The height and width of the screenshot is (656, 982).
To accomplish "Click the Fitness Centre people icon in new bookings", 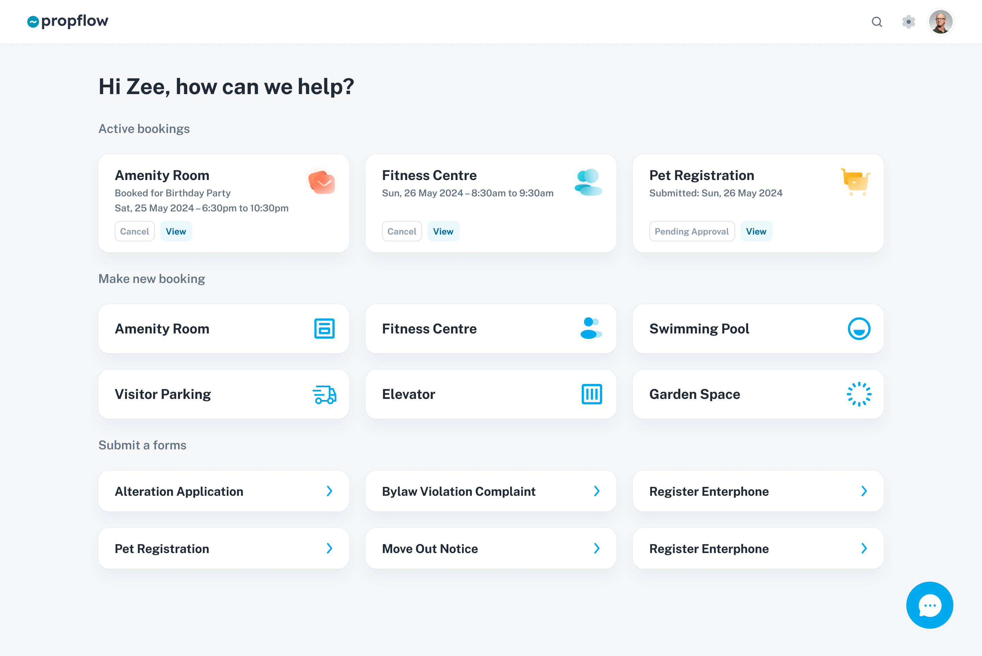I will 591,328.
